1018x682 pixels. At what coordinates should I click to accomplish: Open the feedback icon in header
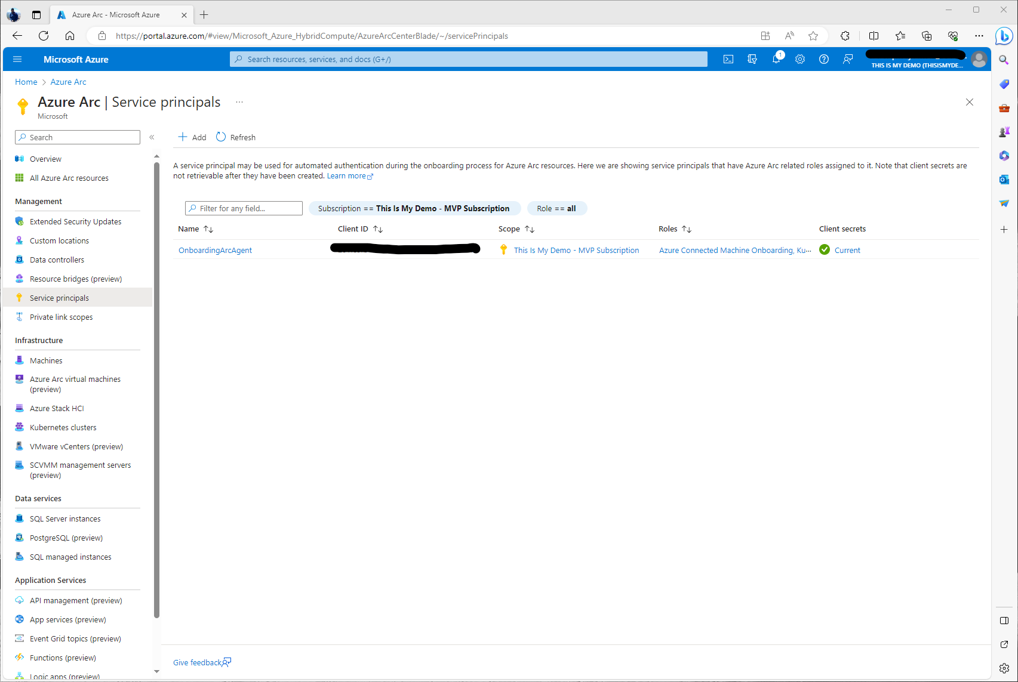coord(848,59)
